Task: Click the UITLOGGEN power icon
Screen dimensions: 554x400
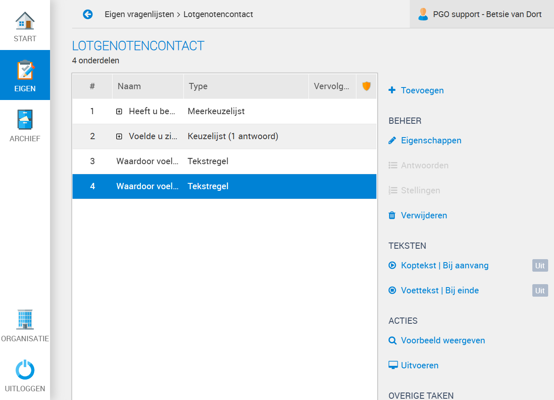Action: pyautogui.click(x=25, y=370)
